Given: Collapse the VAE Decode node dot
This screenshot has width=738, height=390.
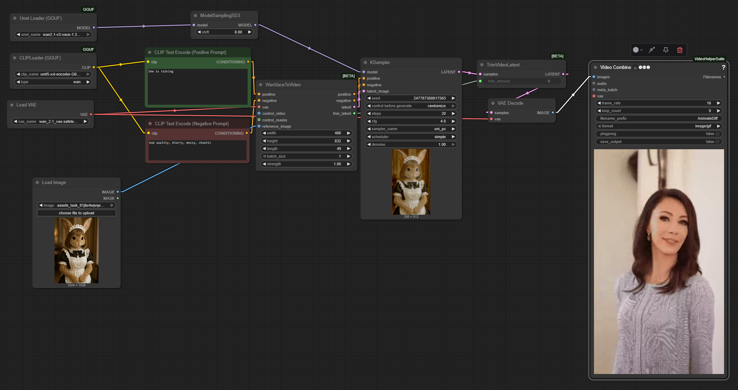Looking at the screenshot, I should click(493, 103).
